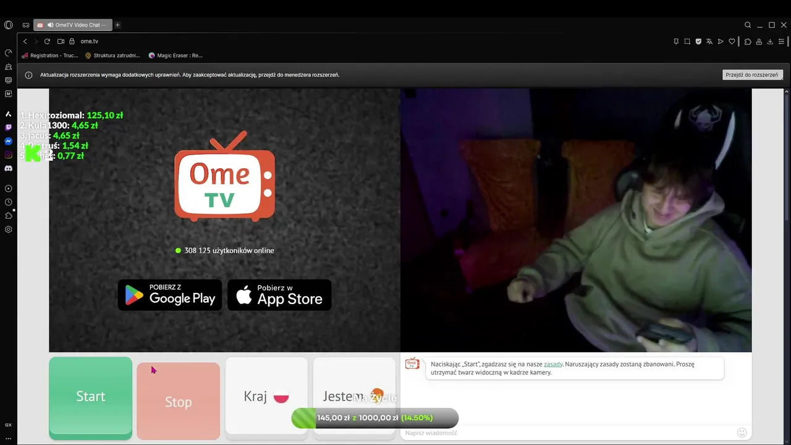The width and height of the screenshot is (791, 445).
Task: Open settings gear in sidebar
Action: 9,229
